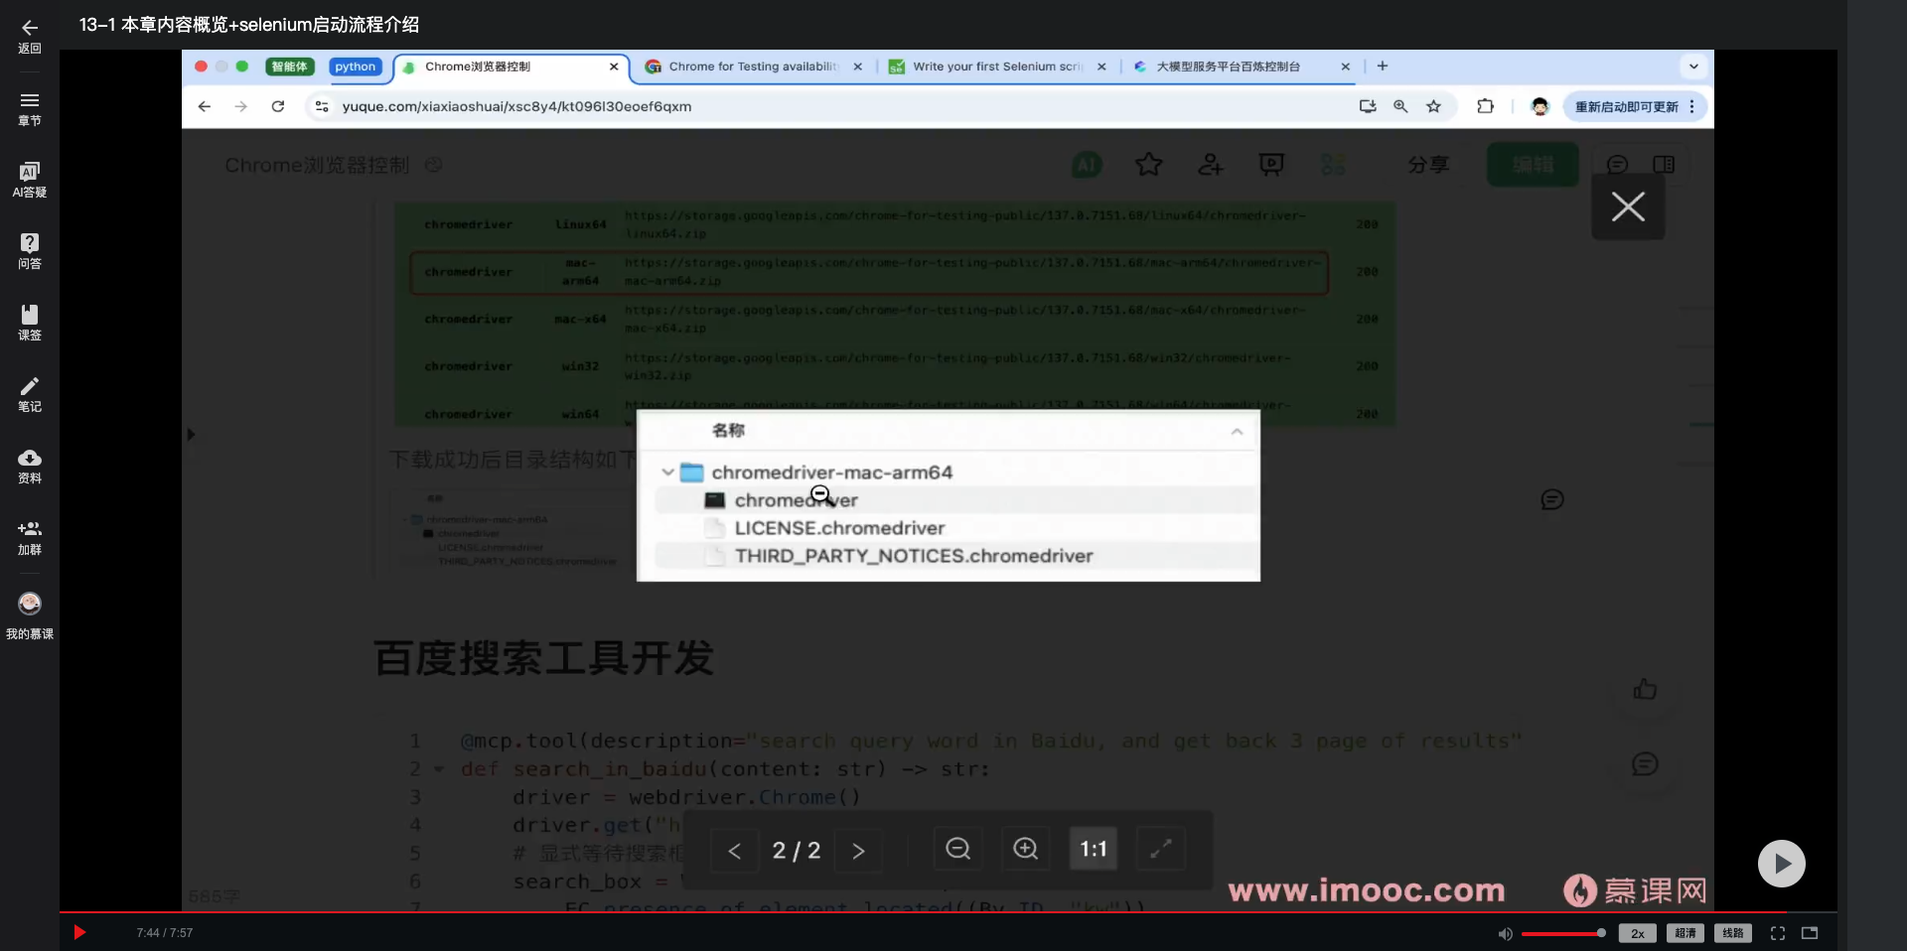Click the browser forward arrow
Screen dimensions: 1907x951
coord(241,106)
